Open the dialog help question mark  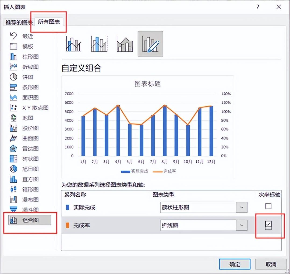258,7
